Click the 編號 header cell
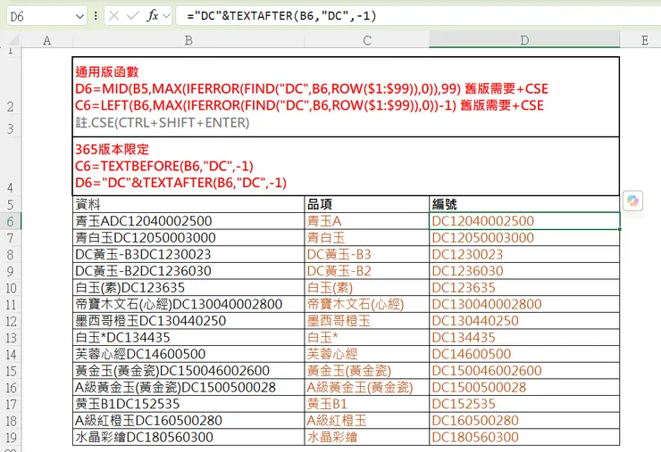 pyautogui.click(x=524, y=204)
